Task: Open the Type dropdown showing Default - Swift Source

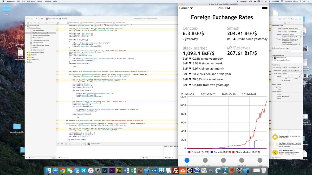Action: point(292,31)
